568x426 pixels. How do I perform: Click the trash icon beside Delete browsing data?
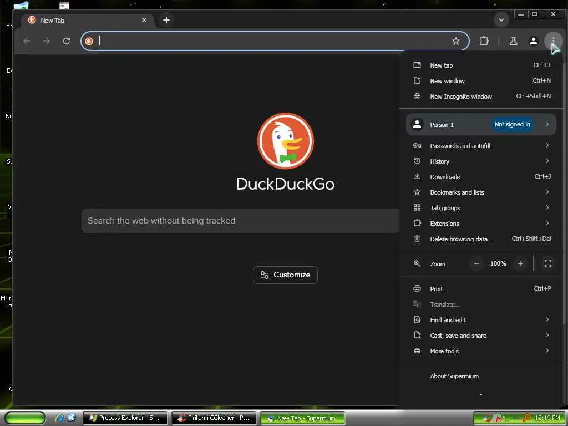[x=417, y=239]
